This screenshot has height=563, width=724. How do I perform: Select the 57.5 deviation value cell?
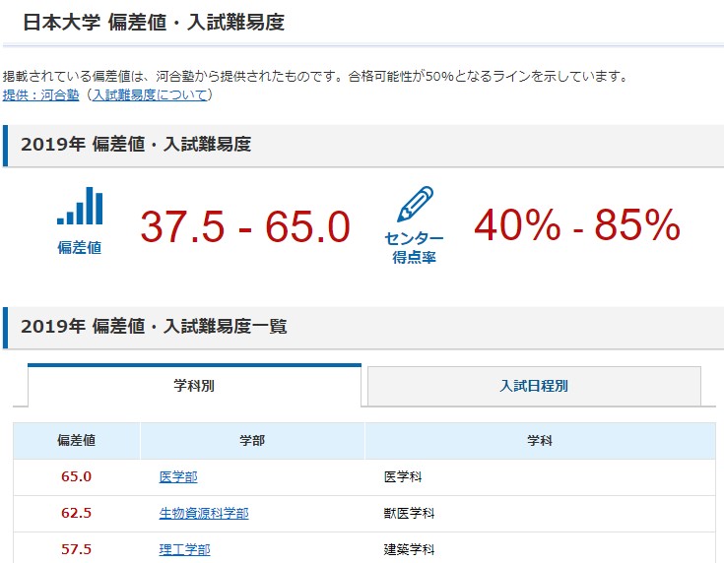[77, 549]
